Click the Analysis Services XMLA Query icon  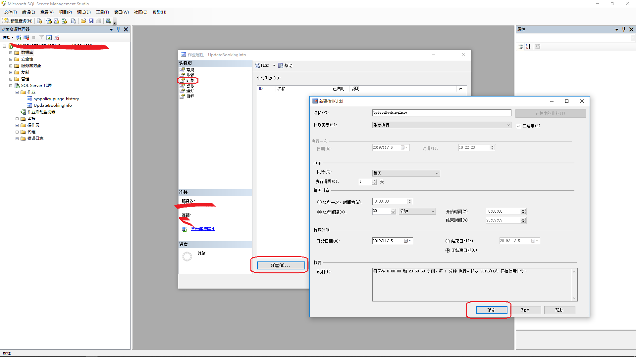64,21
